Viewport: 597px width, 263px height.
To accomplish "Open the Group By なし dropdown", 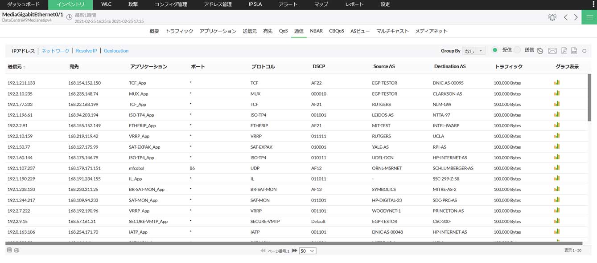I will point(474,51).
